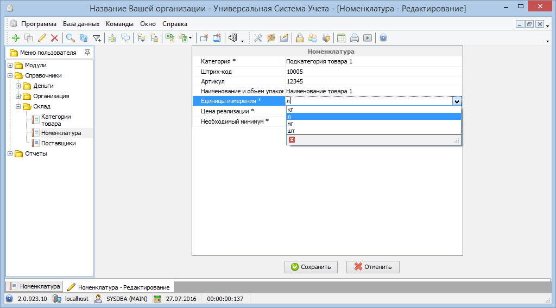Click the Сохранить button
The image size is (556, 308).
click(311, 267)
